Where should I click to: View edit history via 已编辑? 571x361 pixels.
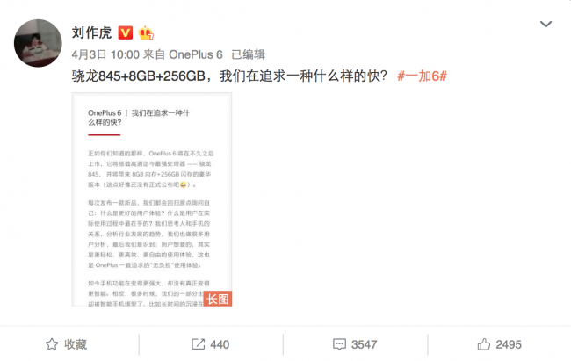click(249, 54)
